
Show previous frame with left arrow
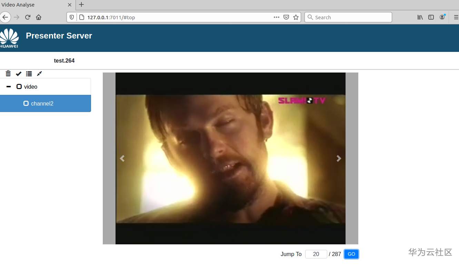coord(122,158)
